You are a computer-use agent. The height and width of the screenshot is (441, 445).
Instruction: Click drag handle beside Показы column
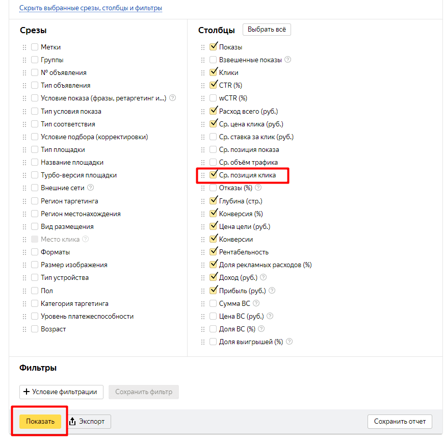coord(202,47)
